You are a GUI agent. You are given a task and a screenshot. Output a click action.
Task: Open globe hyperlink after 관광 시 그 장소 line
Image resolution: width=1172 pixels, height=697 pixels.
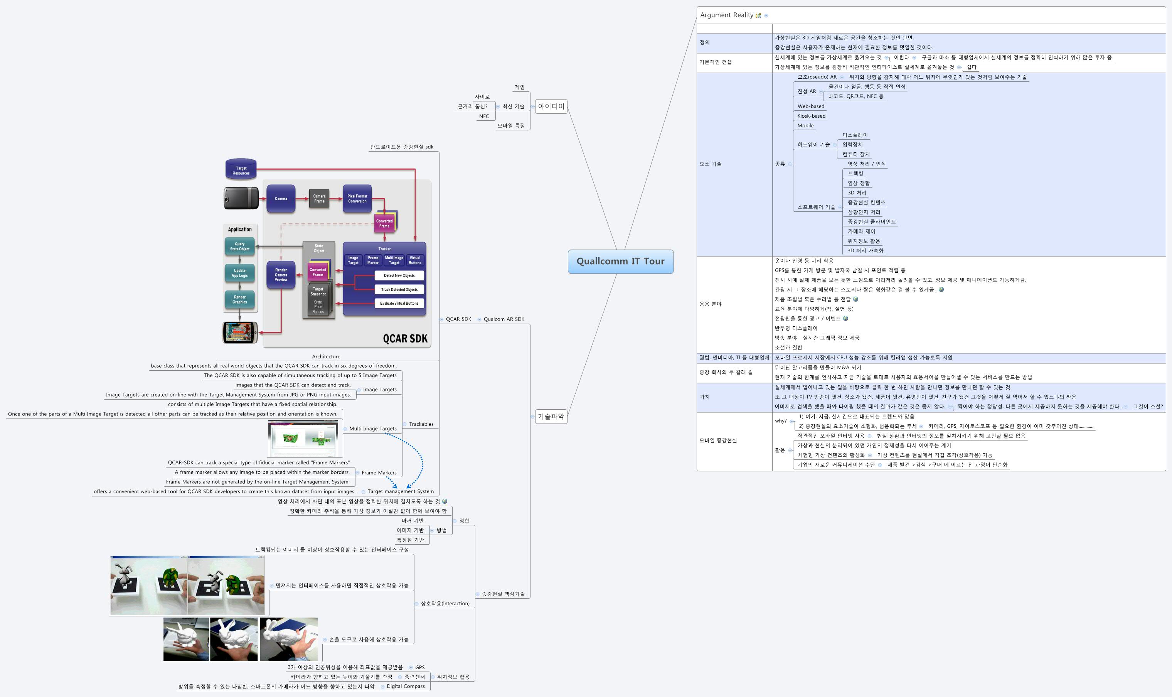coord(941,289)
